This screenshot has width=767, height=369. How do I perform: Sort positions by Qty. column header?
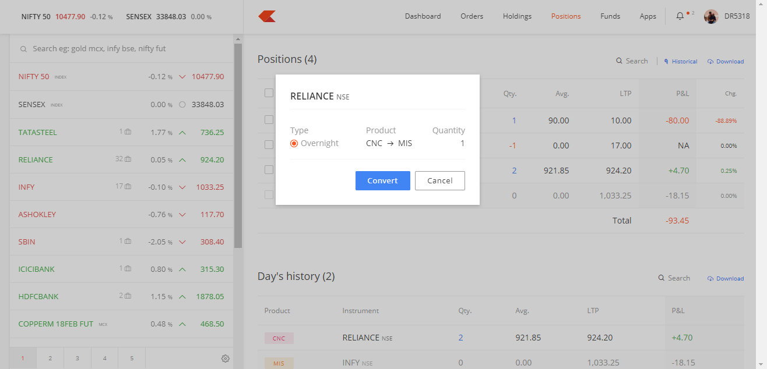tap(510, 93)
